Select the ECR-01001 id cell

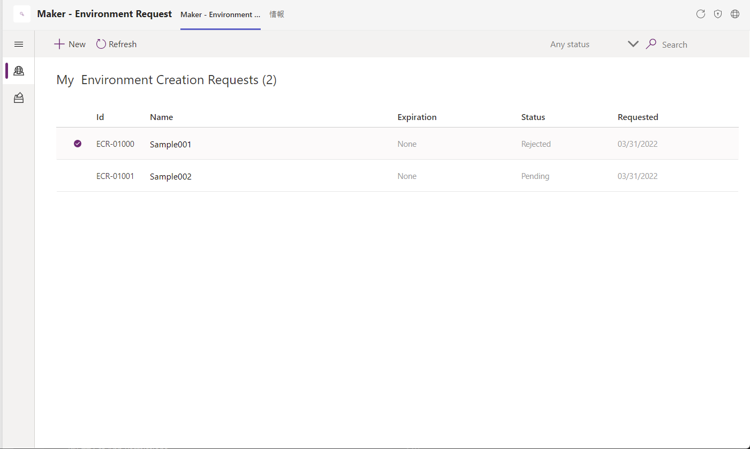pos(115,176)
